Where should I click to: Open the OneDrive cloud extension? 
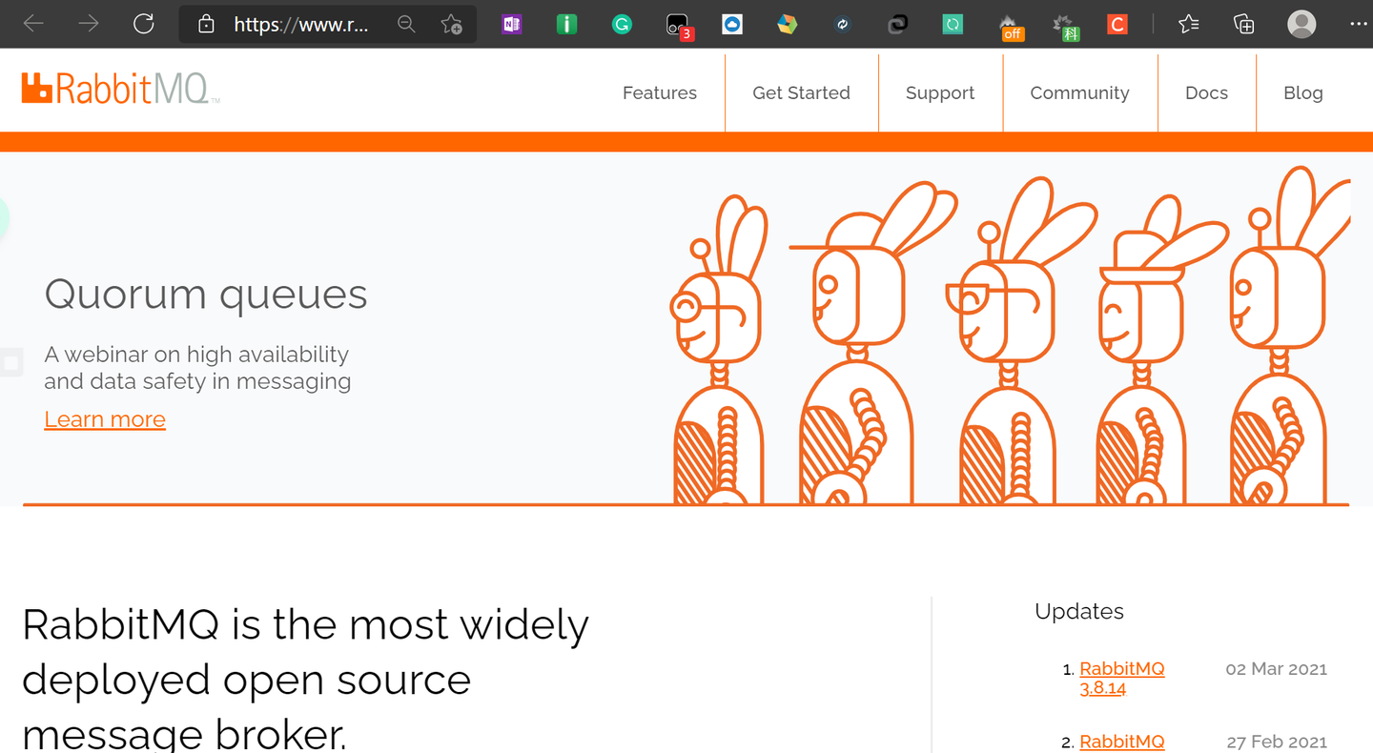point(732,24)
